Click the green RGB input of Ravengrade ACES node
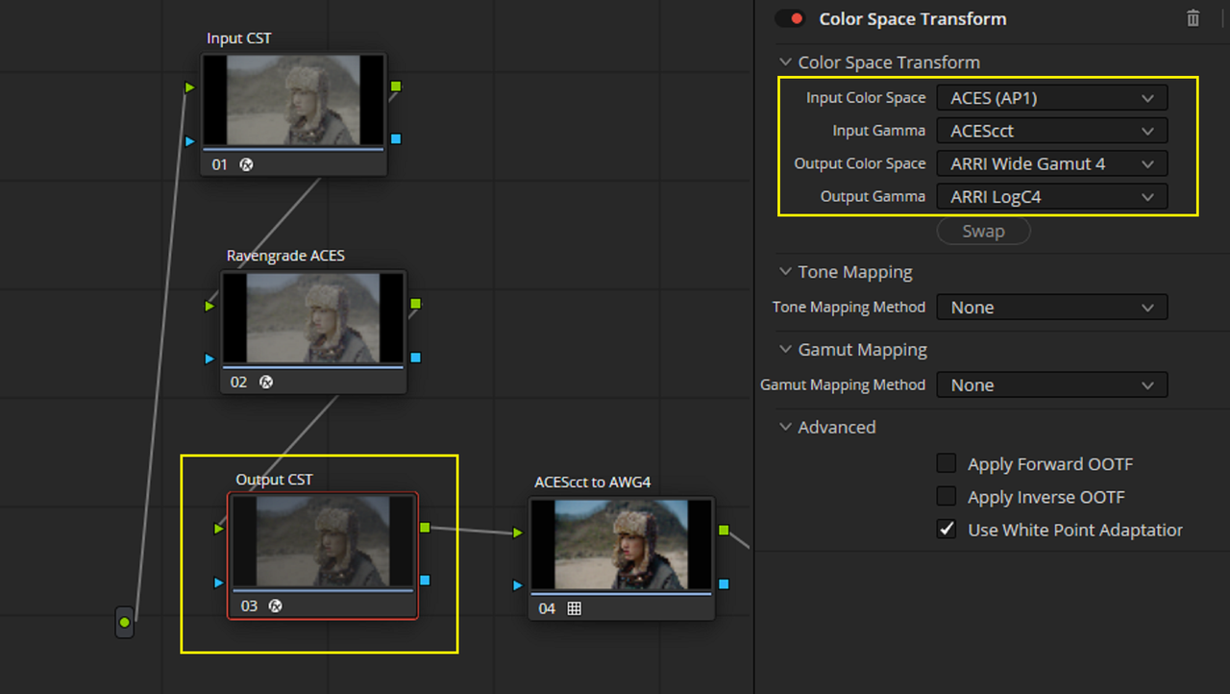The width and height of the screenshot is (1230, 694). (210, 306)
